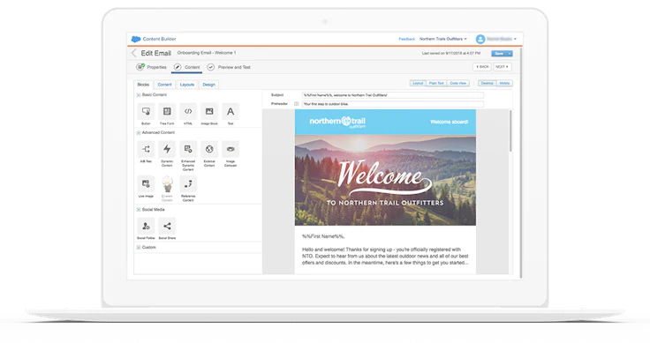Click the northern trail outfitters logo banner
Image resolution: width=650 pixels, height=343 pixels.
tap(337, 122)
